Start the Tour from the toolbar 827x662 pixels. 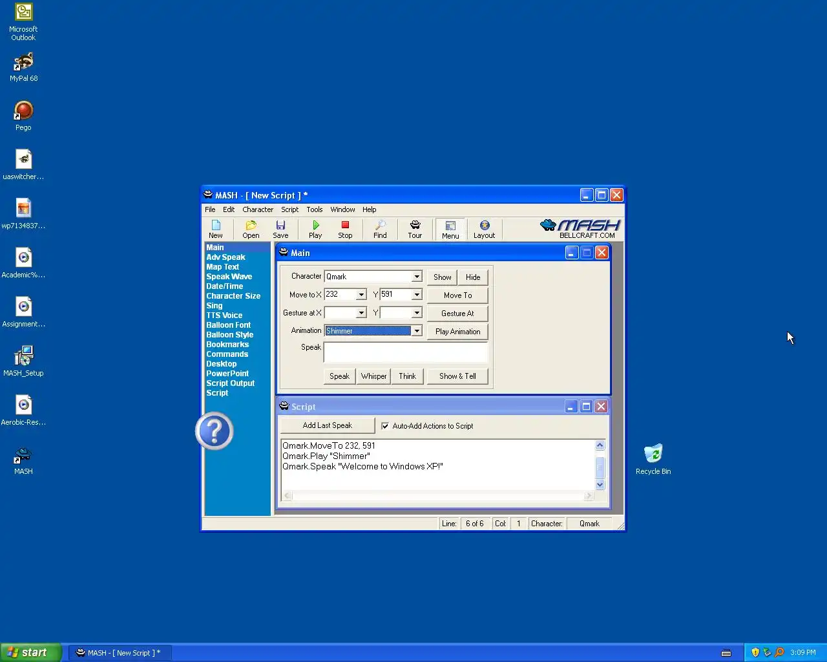tap(415, 229)
